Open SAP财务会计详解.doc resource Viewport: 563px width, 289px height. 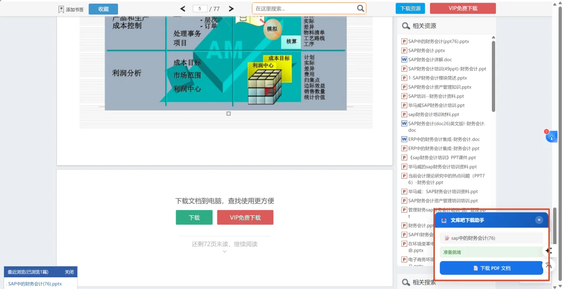(x=430, y=60)
